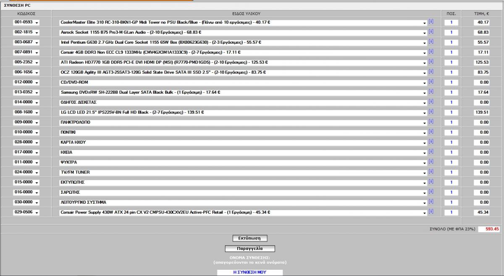504x276 pixels.
Task: Open code dropdown 029-0506
Action: (26, 212)
